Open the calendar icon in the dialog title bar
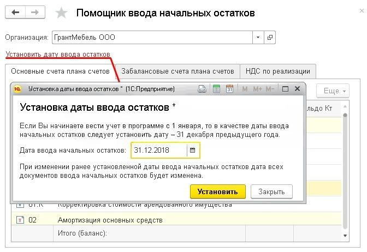 pyautogui.click(x=229, y=89)
